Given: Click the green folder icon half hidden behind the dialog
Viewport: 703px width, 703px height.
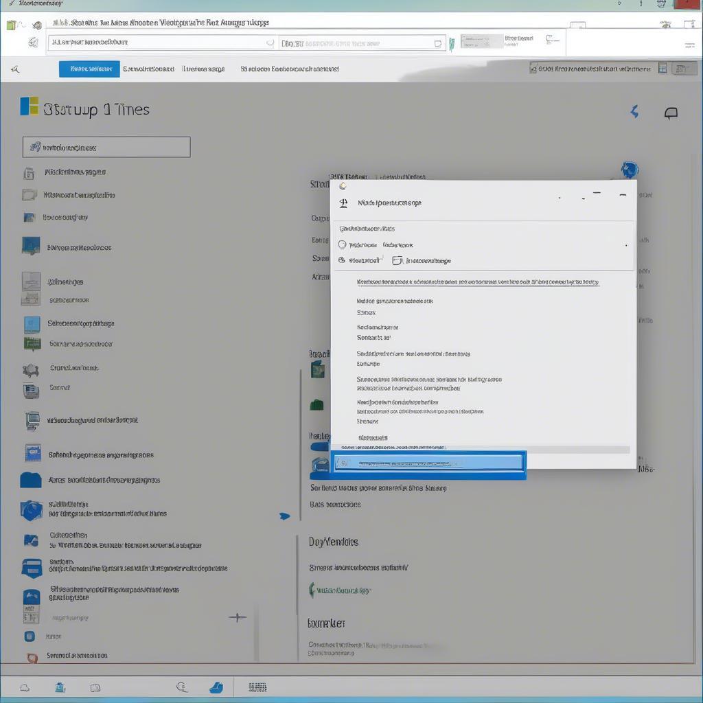Looking at the screenshot, I should [317, 405].
